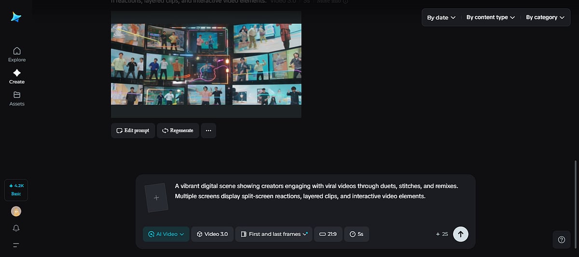The height and width of the screenshot is (257, 579).
Task: Click the generated video thumbnail
Action: pos(206,64)
